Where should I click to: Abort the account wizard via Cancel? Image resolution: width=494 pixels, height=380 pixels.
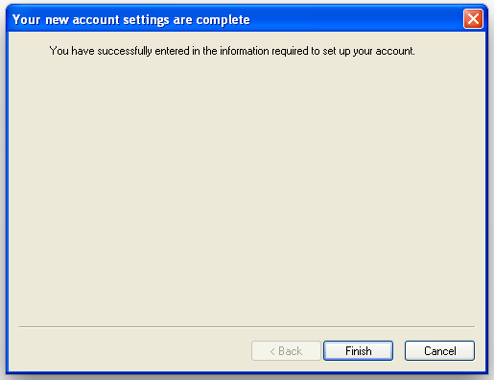tap(439, 350)
